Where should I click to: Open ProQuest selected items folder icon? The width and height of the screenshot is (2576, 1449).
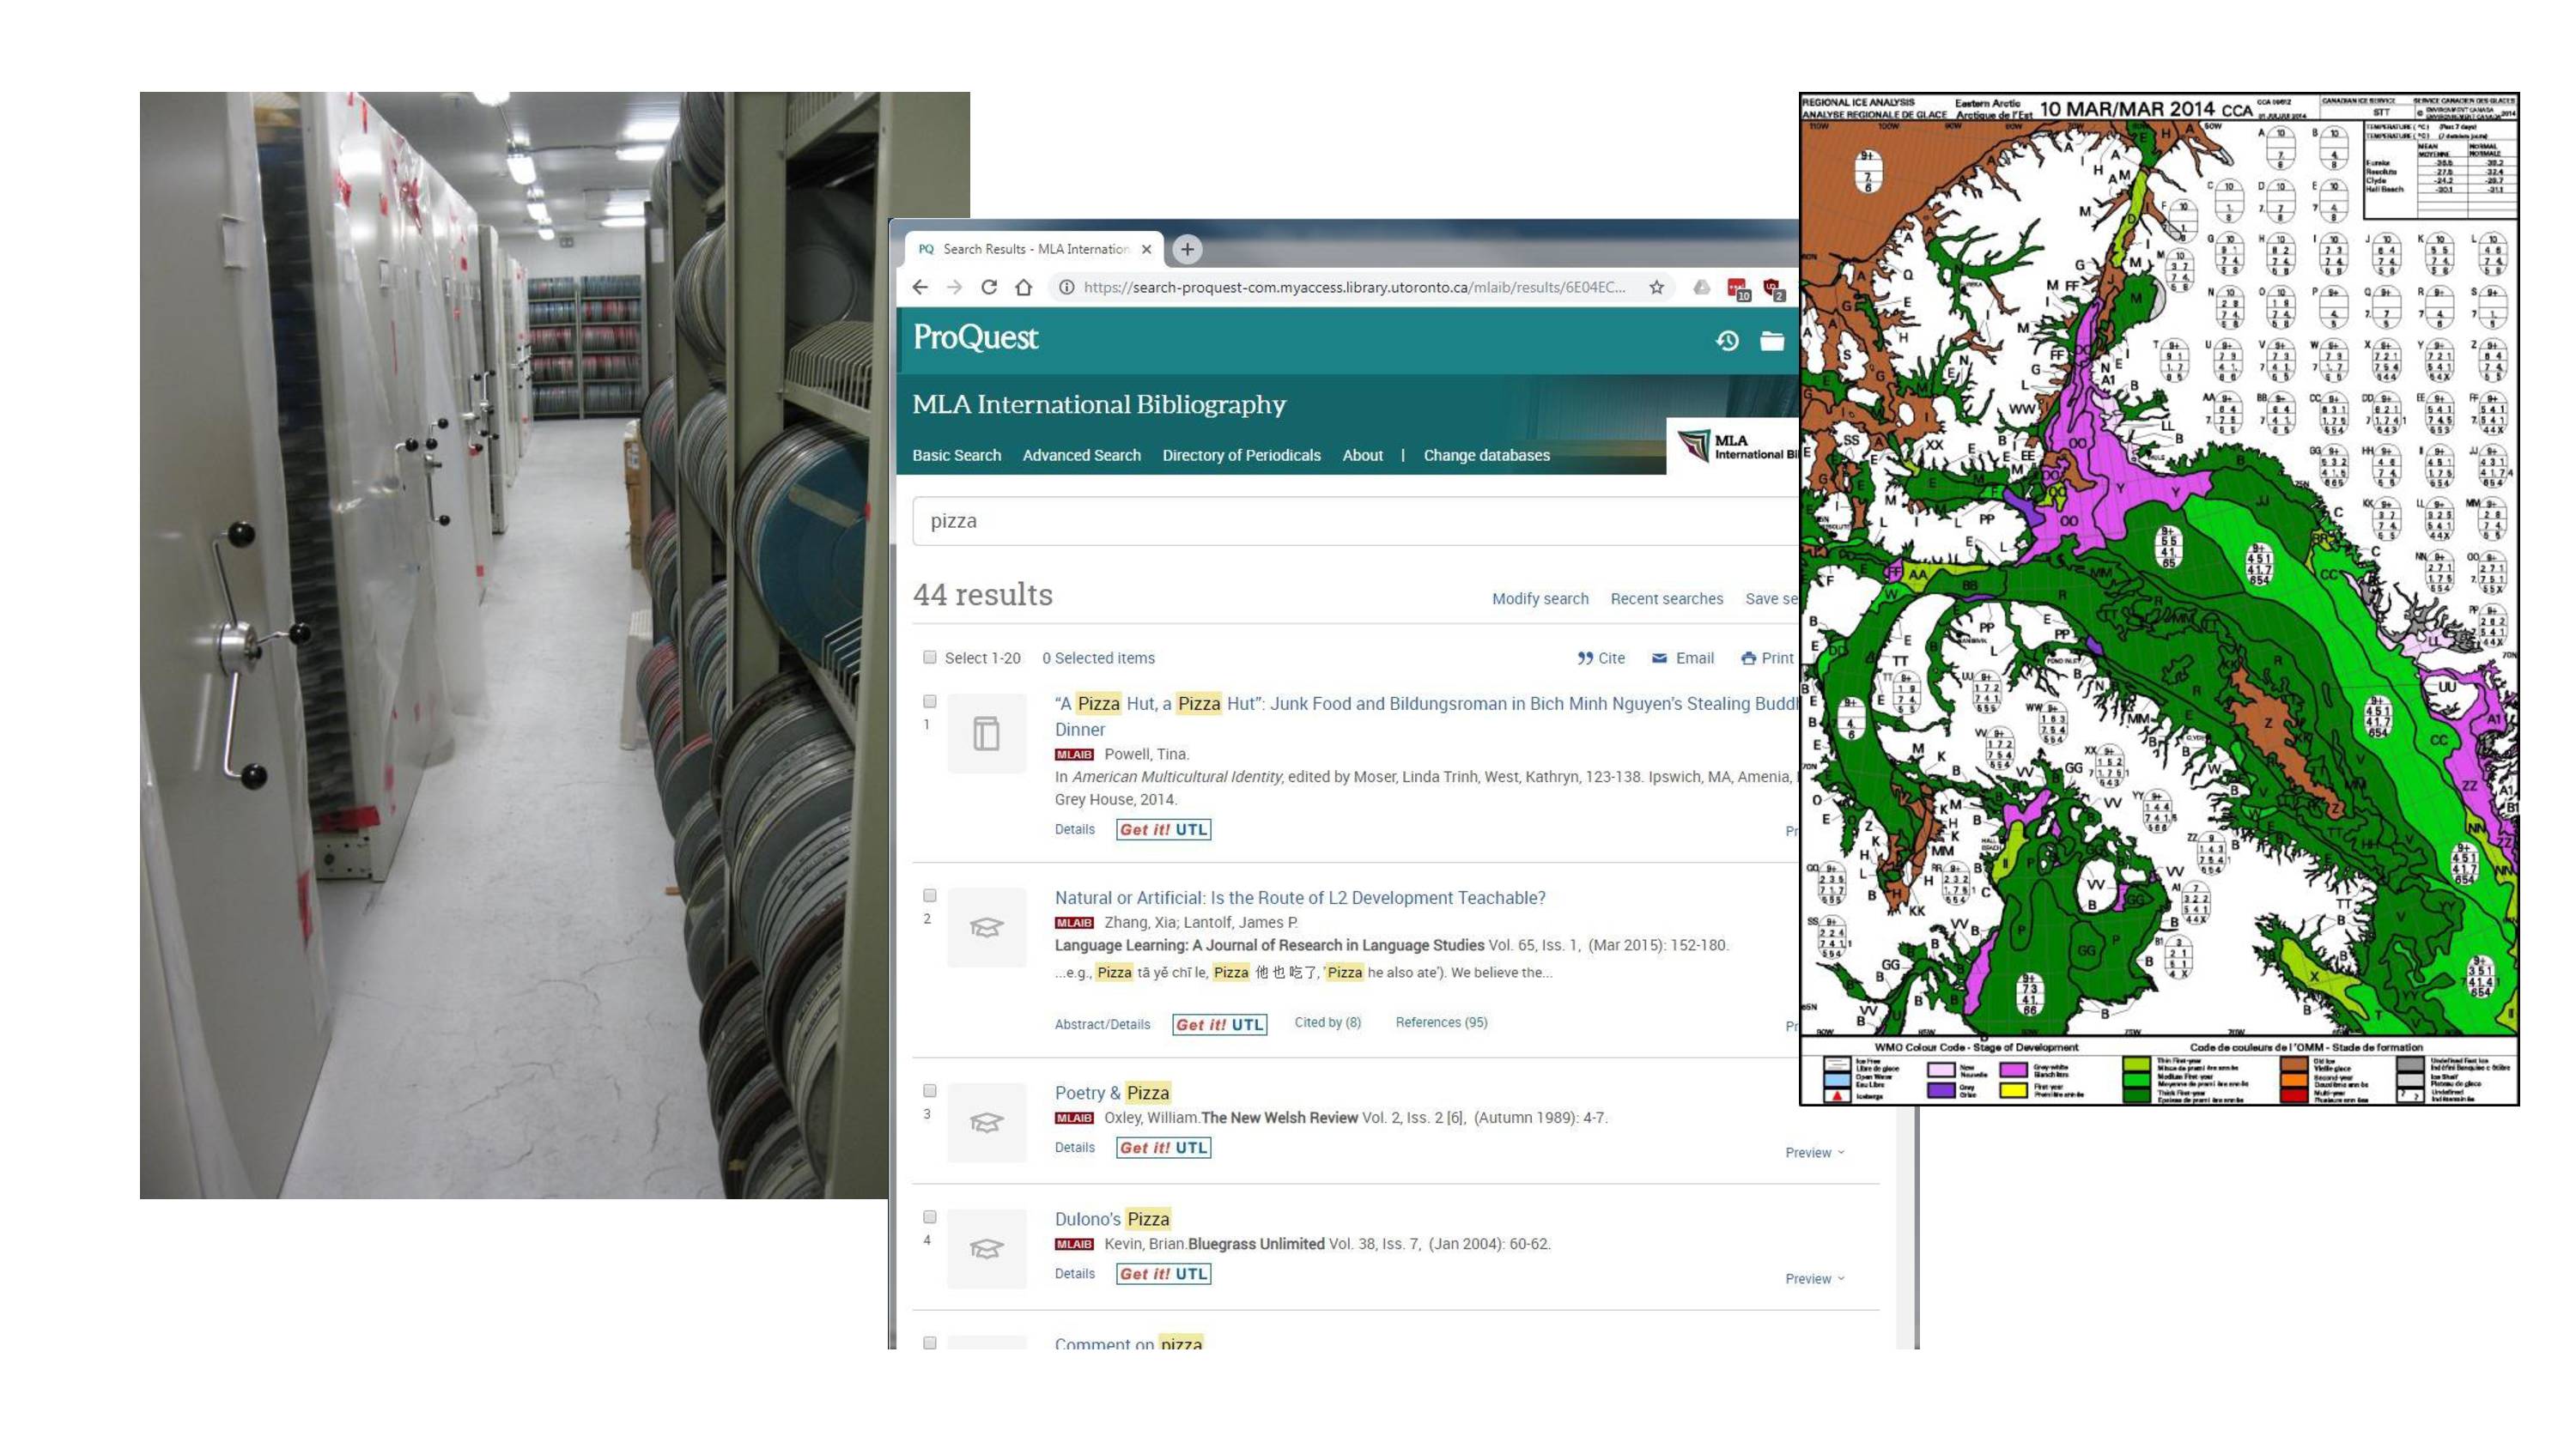coord(1772,341)
